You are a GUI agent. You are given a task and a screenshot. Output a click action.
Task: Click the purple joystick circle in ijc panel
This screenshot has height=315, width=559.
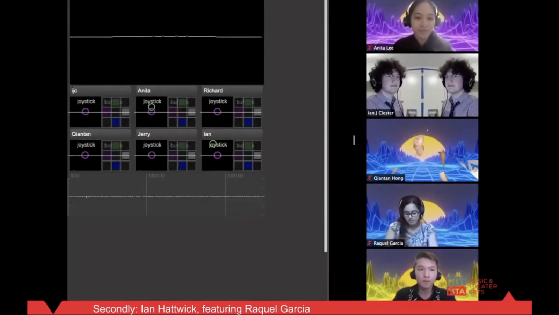point(85,112)
